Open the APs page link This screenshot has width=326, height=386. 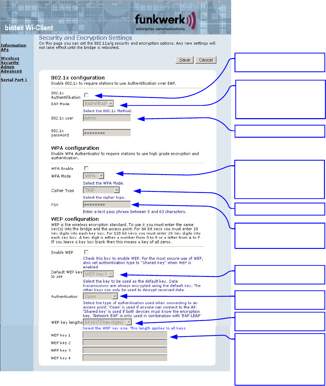(5, 50)
